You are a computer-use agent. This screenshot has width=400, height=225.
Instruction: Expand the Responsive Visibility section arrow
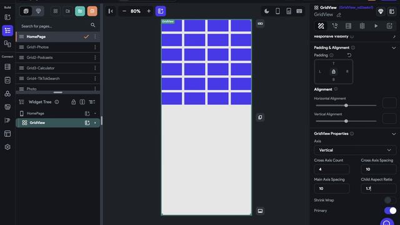click(394, 37)
